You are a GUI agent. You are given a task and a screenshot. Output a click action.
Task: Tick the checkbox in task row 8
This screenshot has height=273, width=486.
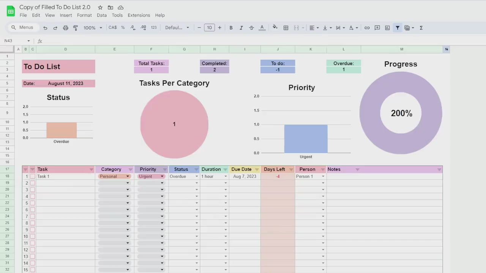pyautogui.click(x=33, y=223)
